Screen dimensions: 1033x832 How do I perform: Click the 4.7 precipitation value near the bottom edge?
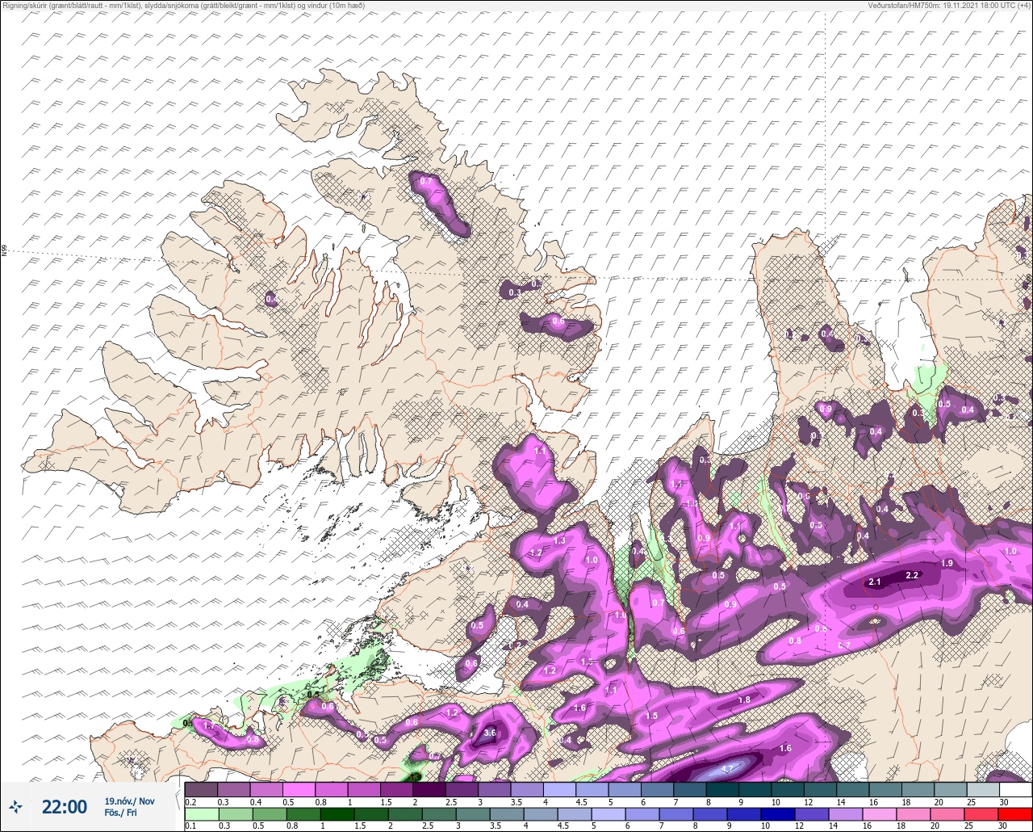click(727, 769)
